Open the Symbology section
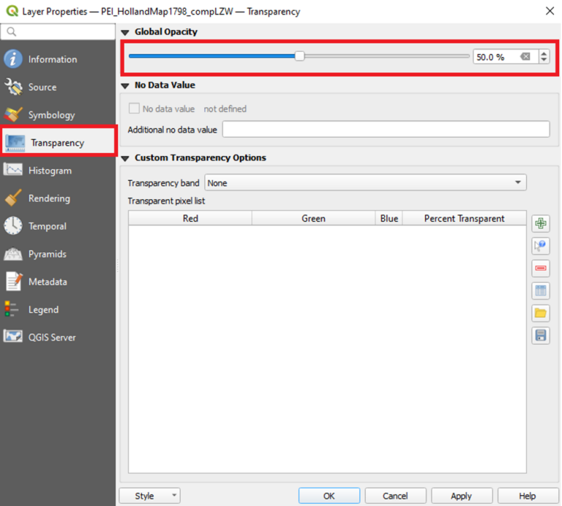The image size is (562, 506). click(x=51, y=115)
